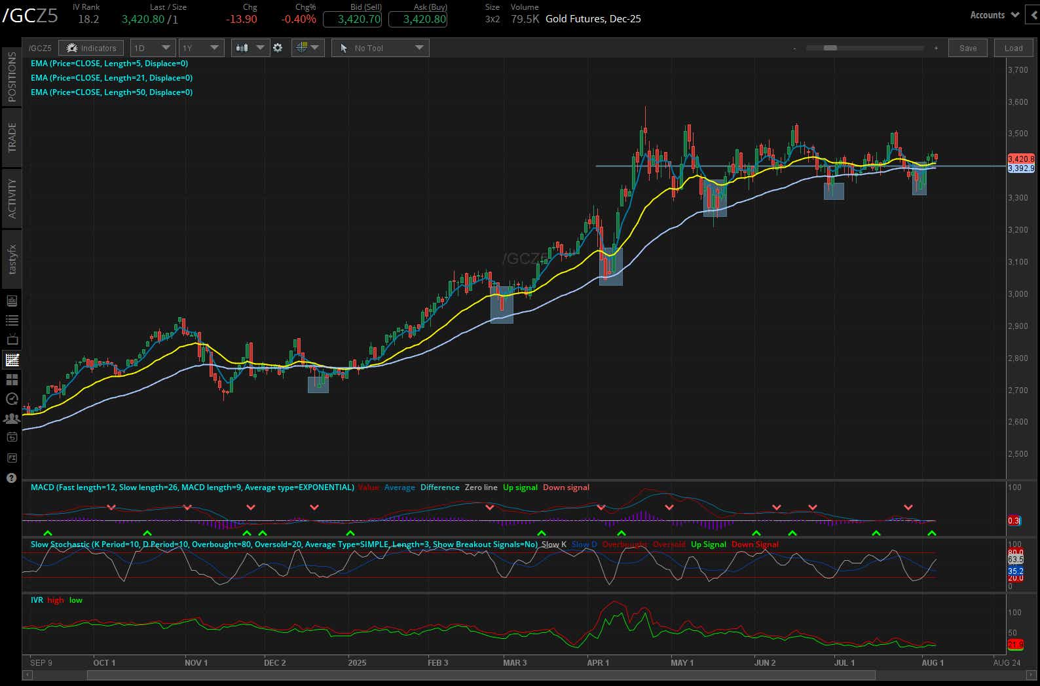The image size is (1040, 686).
Task: Click the IVR high legend
Action: click(x=56, y=600)
